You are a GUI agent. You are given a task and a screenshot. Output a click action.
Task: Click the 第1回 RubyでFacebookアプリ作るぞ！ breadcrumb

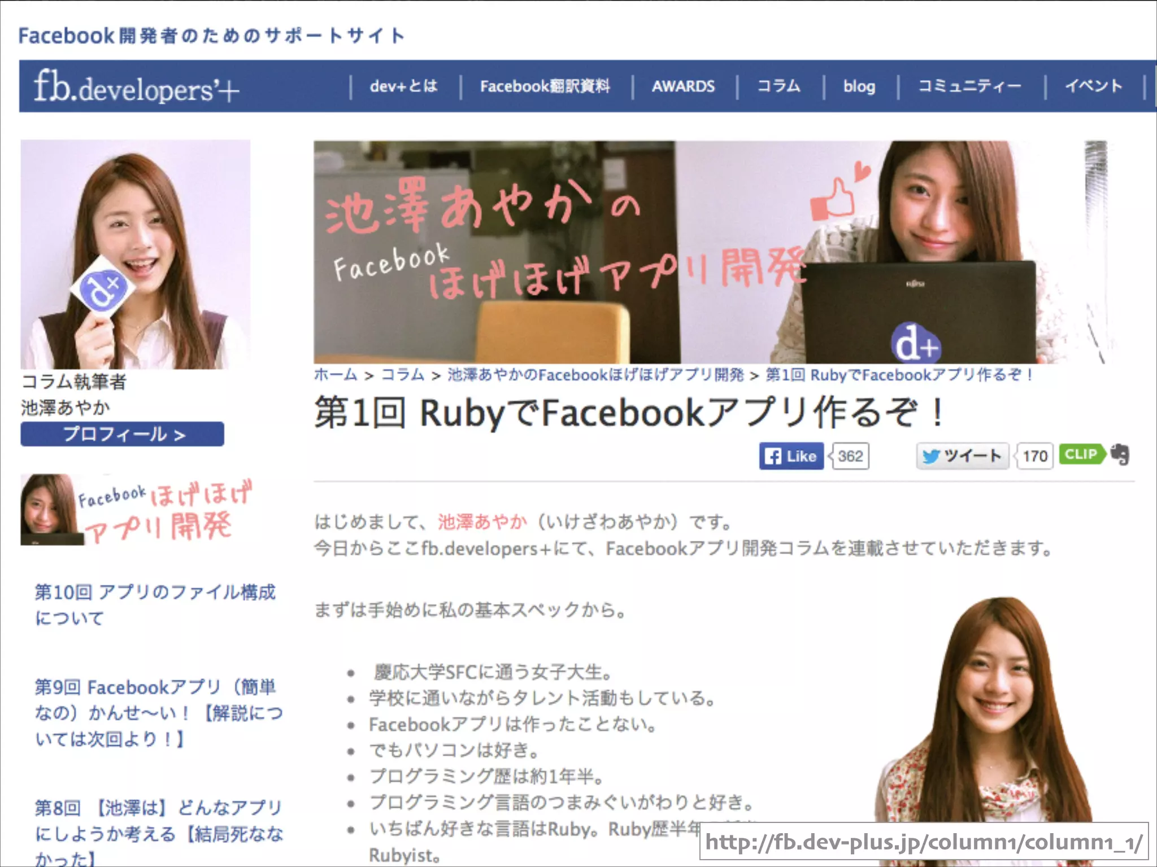pos(900,375)
